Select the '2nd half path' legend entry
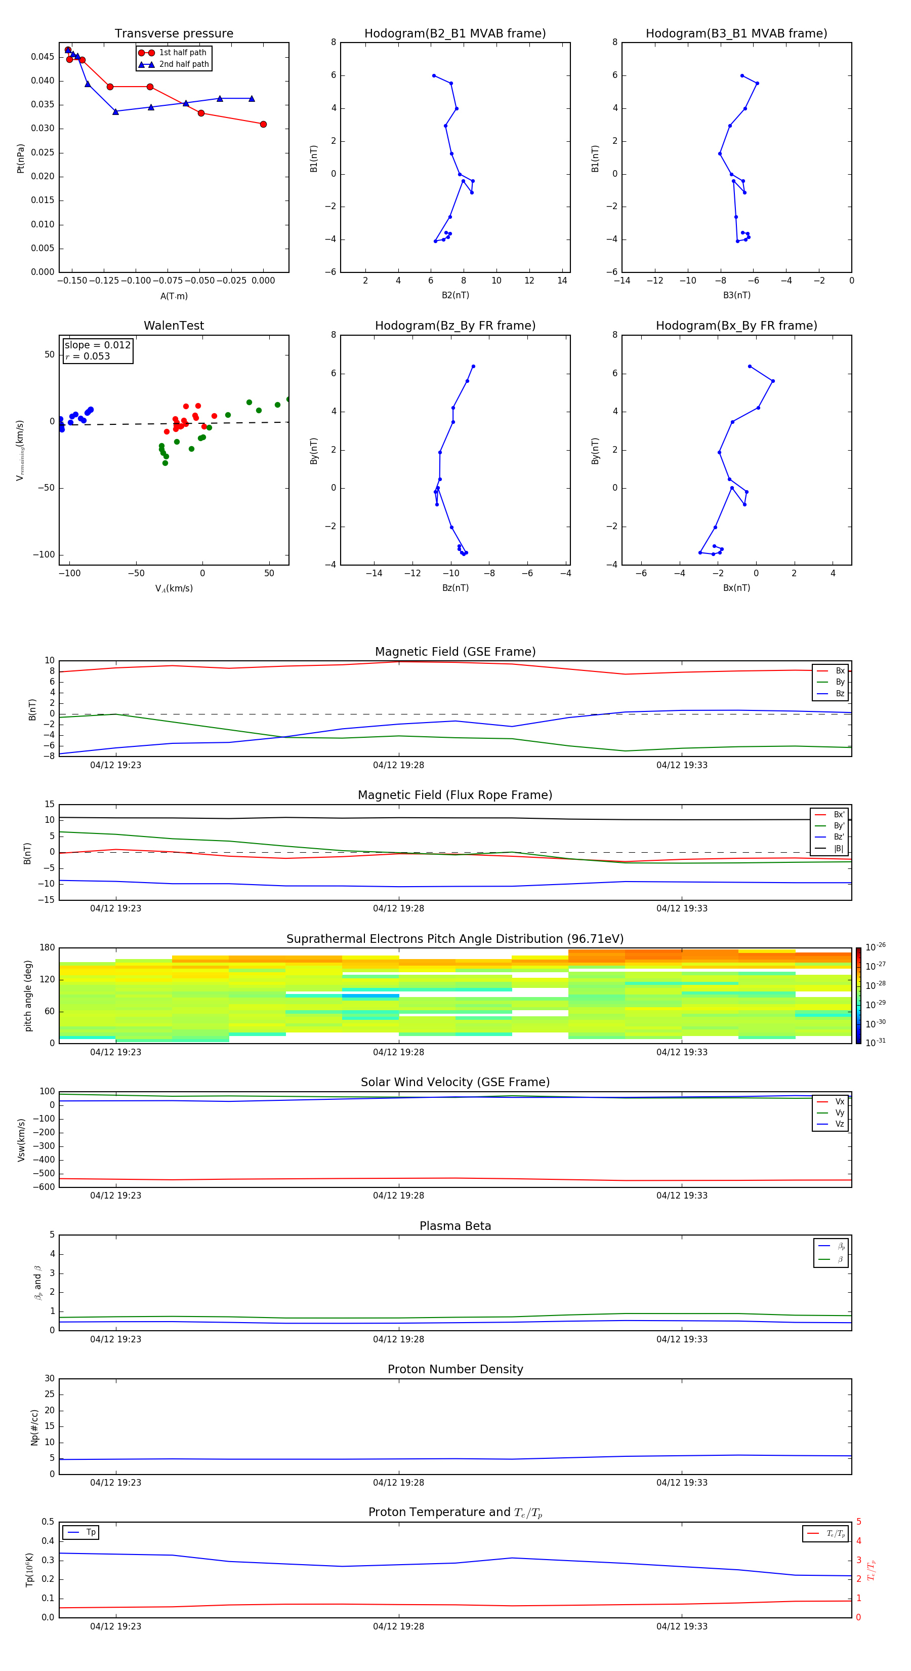 point(174,64)
